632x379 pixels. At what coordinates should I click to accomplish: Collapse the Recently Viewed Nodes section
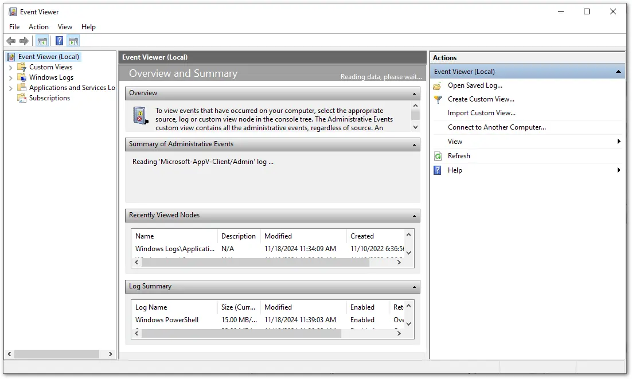[x=414, y=216]
